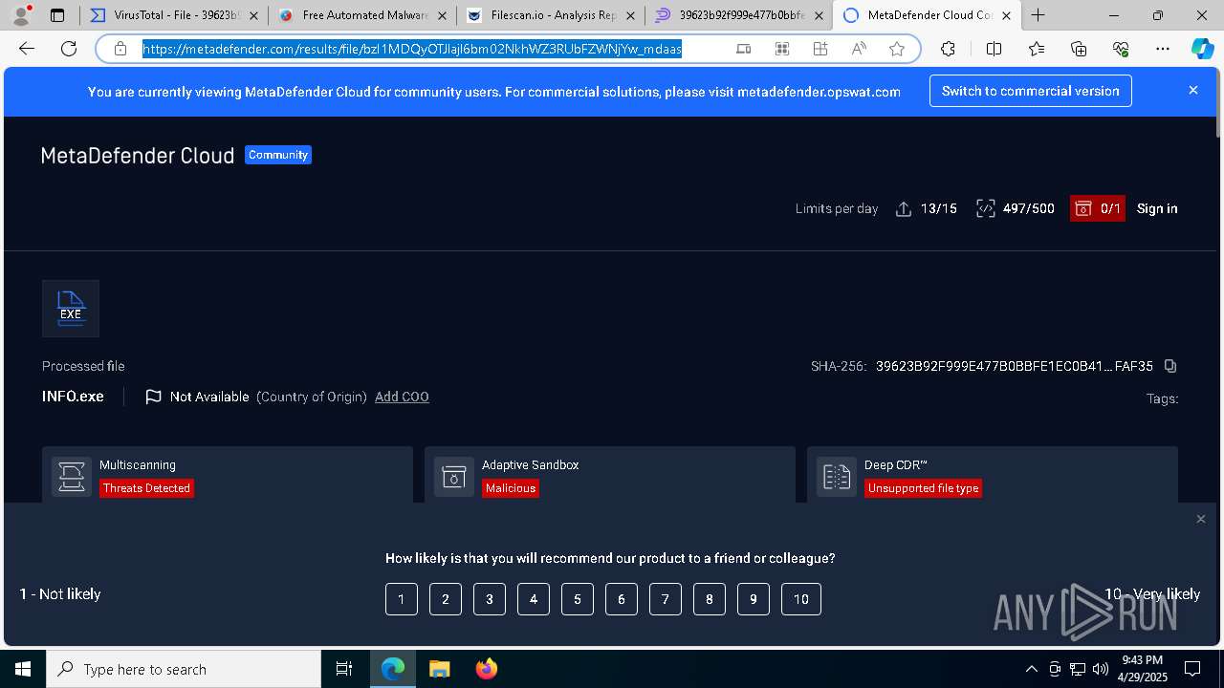This screenshot has width=1224, height=688.
Task: Open Task View on the taskbar
Action: [x=344, y=669]
